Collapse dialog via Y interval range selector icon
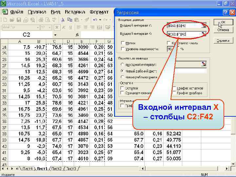Screen dimensions: 236x177 pyautogui.click(x=204, y=26)
